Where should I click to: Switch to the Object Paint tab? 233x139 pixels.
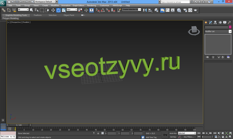tap(69, 15)
